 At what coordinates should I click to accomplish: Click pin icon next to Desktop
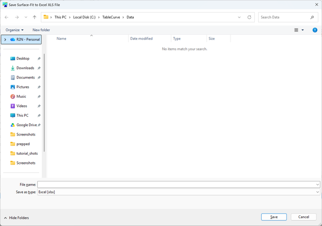(x=39, y=59)
